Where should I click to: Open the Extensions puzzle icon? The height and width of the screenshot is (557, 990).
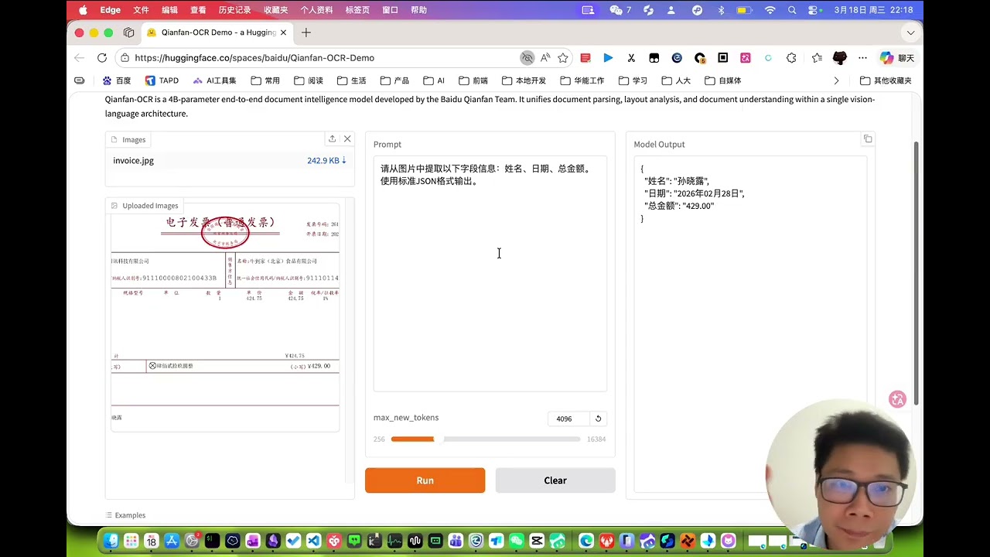click(791, 58)
